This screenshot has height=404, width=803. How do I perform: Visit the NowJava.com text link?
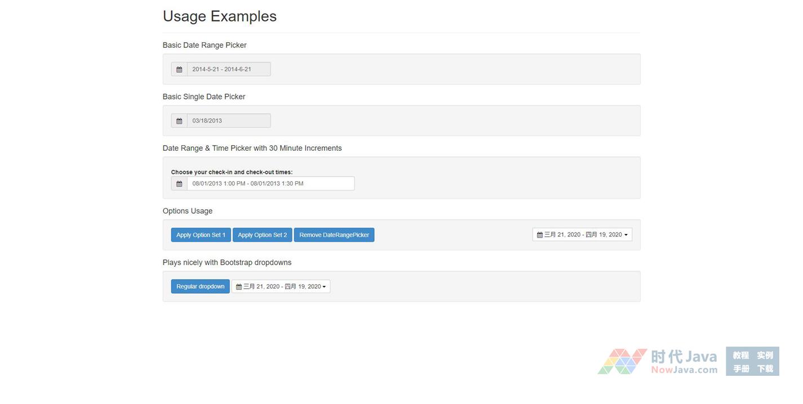point(684,370)
